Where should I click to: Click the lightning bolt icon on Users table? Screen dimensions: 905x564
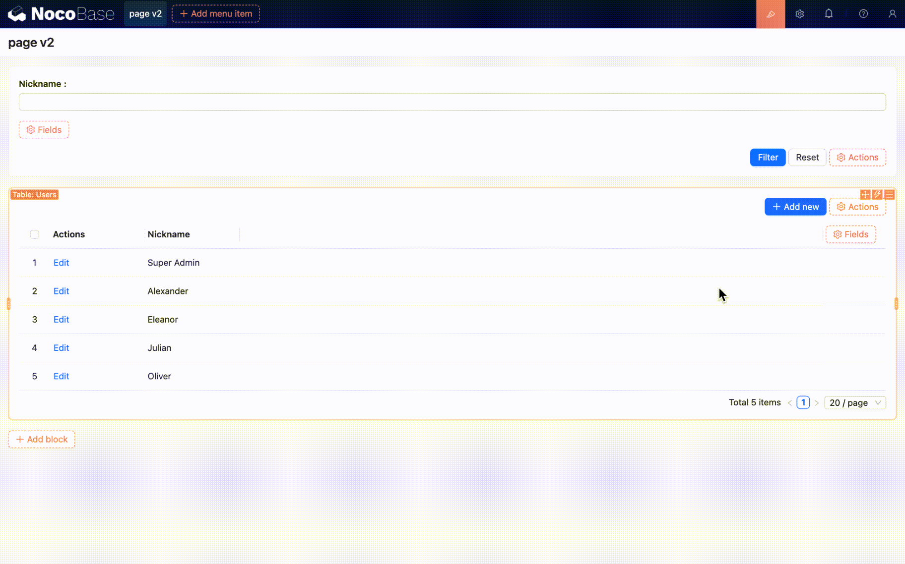[x=877, y=195]
